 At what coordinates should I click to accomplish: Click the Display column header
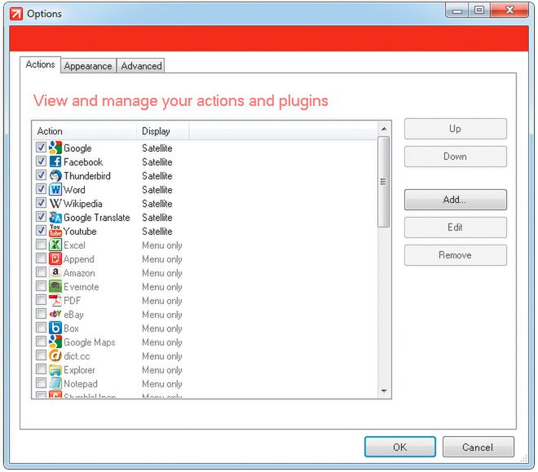pos(163,131)
